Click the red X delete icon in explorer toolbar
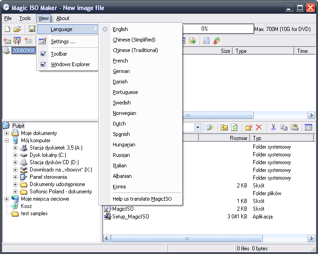318x254 pixels. pyautogui.click(x=259, y=128)
